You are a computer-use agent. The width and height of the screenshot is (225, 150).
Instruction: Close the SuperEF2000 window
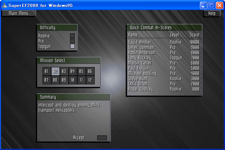(x=219, y=6)
